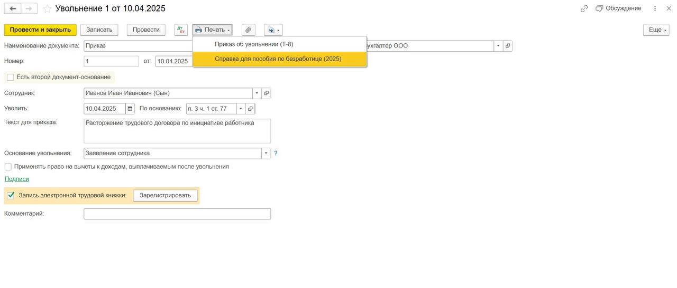Image resolution: width=677 pixels, height=288 pixels.
Task: Click the Уволить date field
Action: tap(105, 109)
